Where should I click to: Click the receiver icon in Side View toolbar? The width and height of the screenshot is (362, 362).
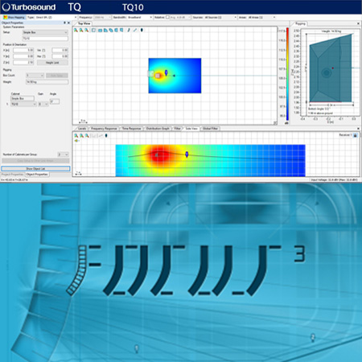point(106,136)
